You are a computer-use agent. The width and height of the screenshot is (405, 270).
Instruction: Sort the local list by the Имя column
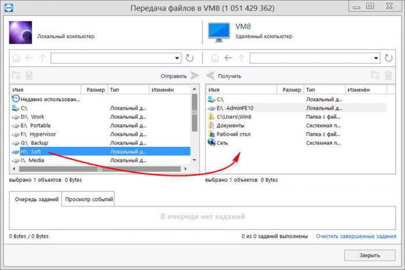click(46, 90)
